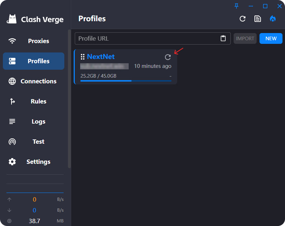Open the Test page
Image resolution: width=285 pixels, height=226 pixels.
click(x=33, y=142)
